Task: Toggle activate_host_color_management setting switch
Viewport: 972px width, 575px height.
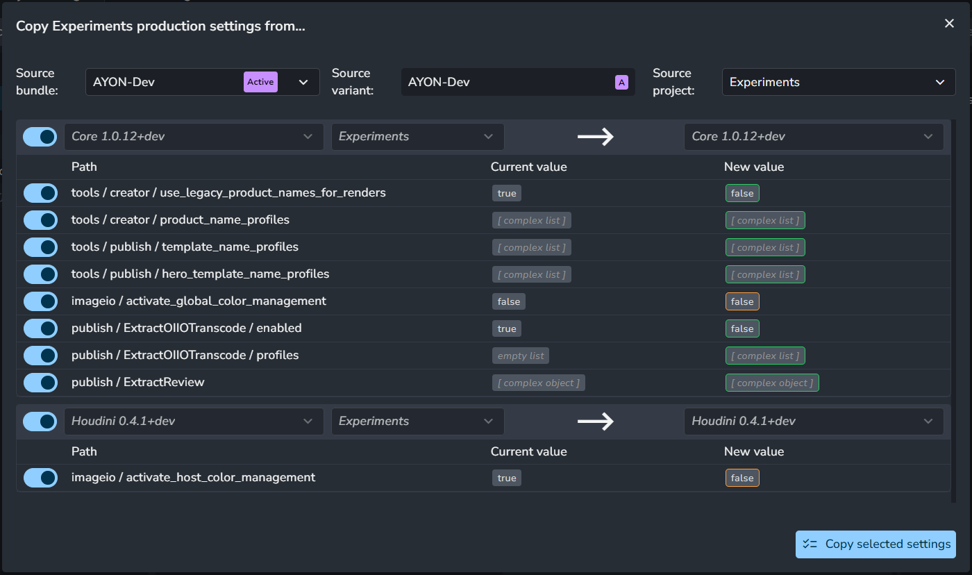Action: click(x=40, y=478)
